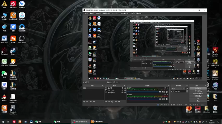Move scene down in Scenes dock
222x124 pixels.
coord(94,101)
